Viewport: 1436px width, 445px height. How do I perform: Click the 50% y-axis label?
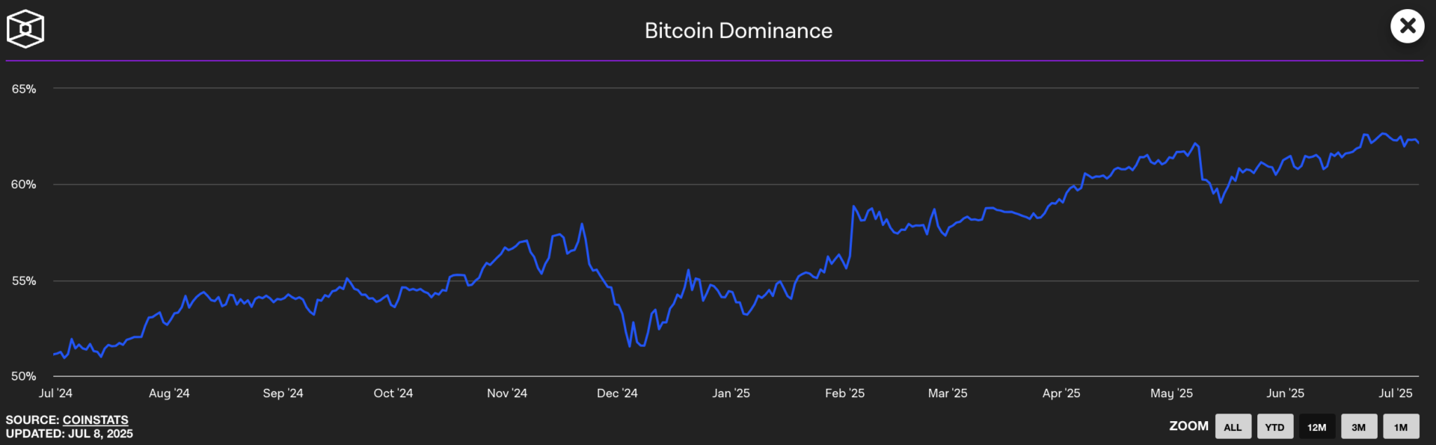24,377
